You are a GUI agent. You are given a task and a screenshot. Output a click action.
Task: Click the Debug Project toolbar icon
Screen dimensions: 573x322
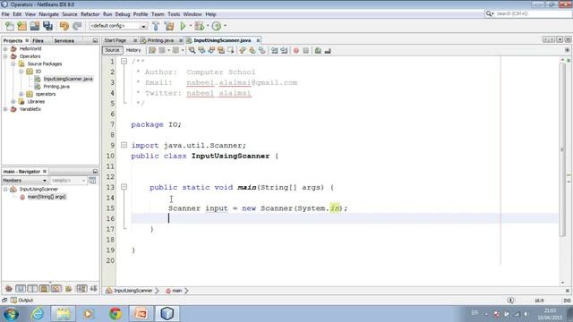pyautogui.click(x=199, y=26)
